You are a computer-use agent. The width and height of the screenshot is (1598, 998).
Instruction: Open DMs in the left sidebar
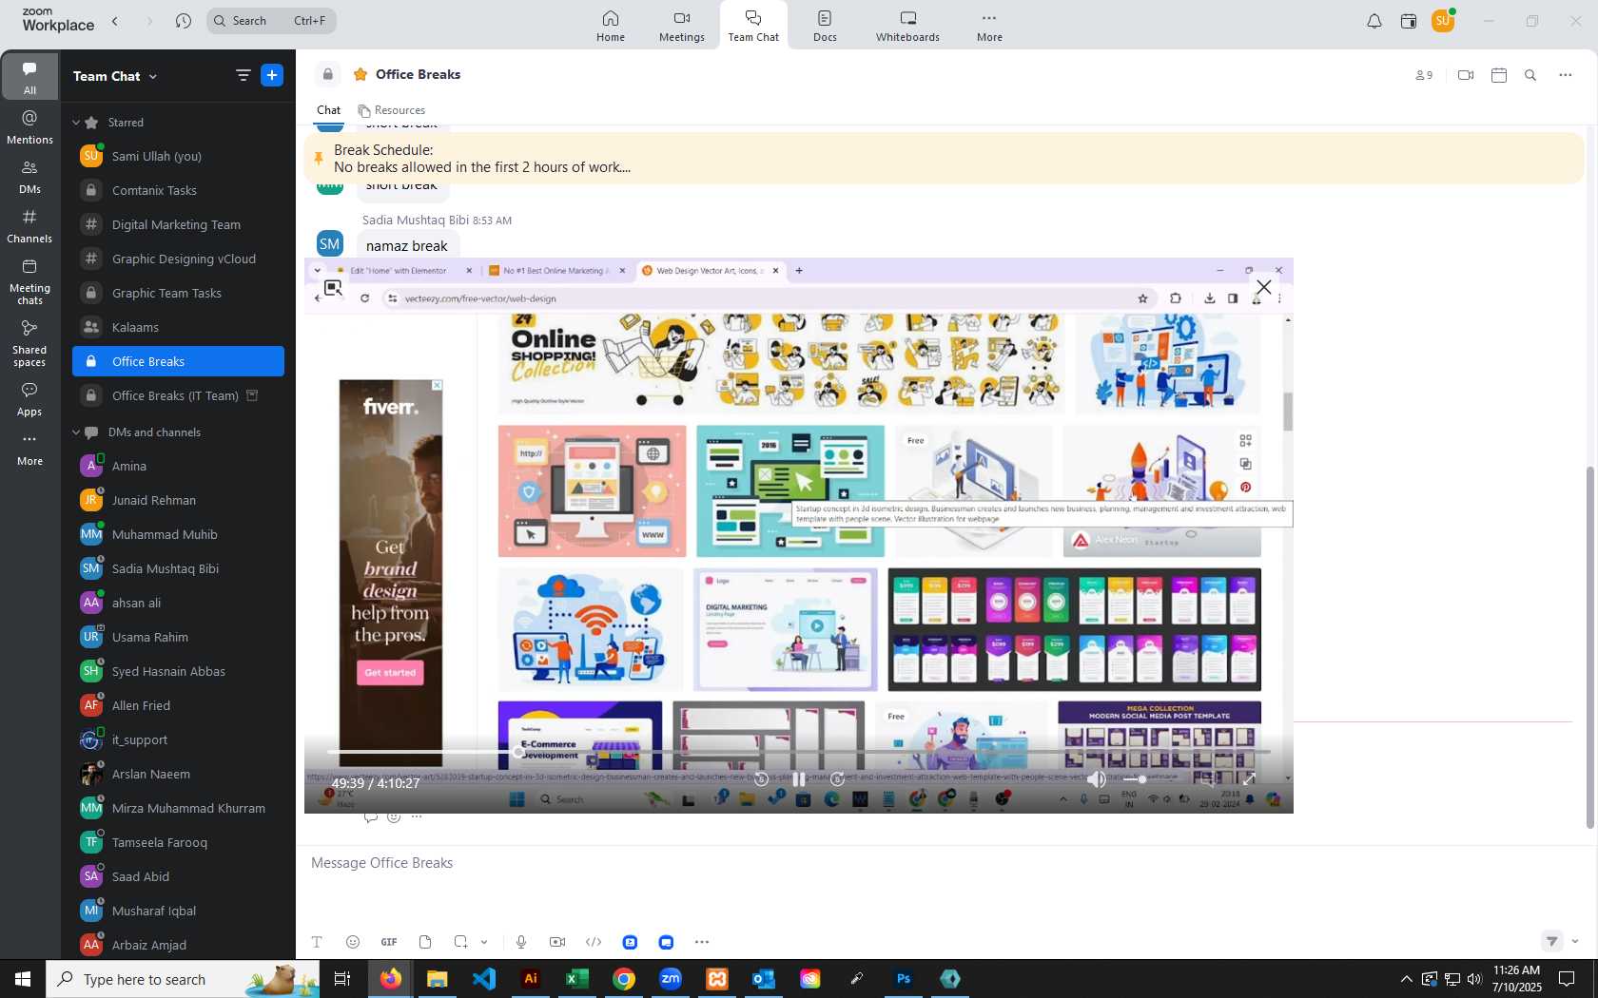29,177
